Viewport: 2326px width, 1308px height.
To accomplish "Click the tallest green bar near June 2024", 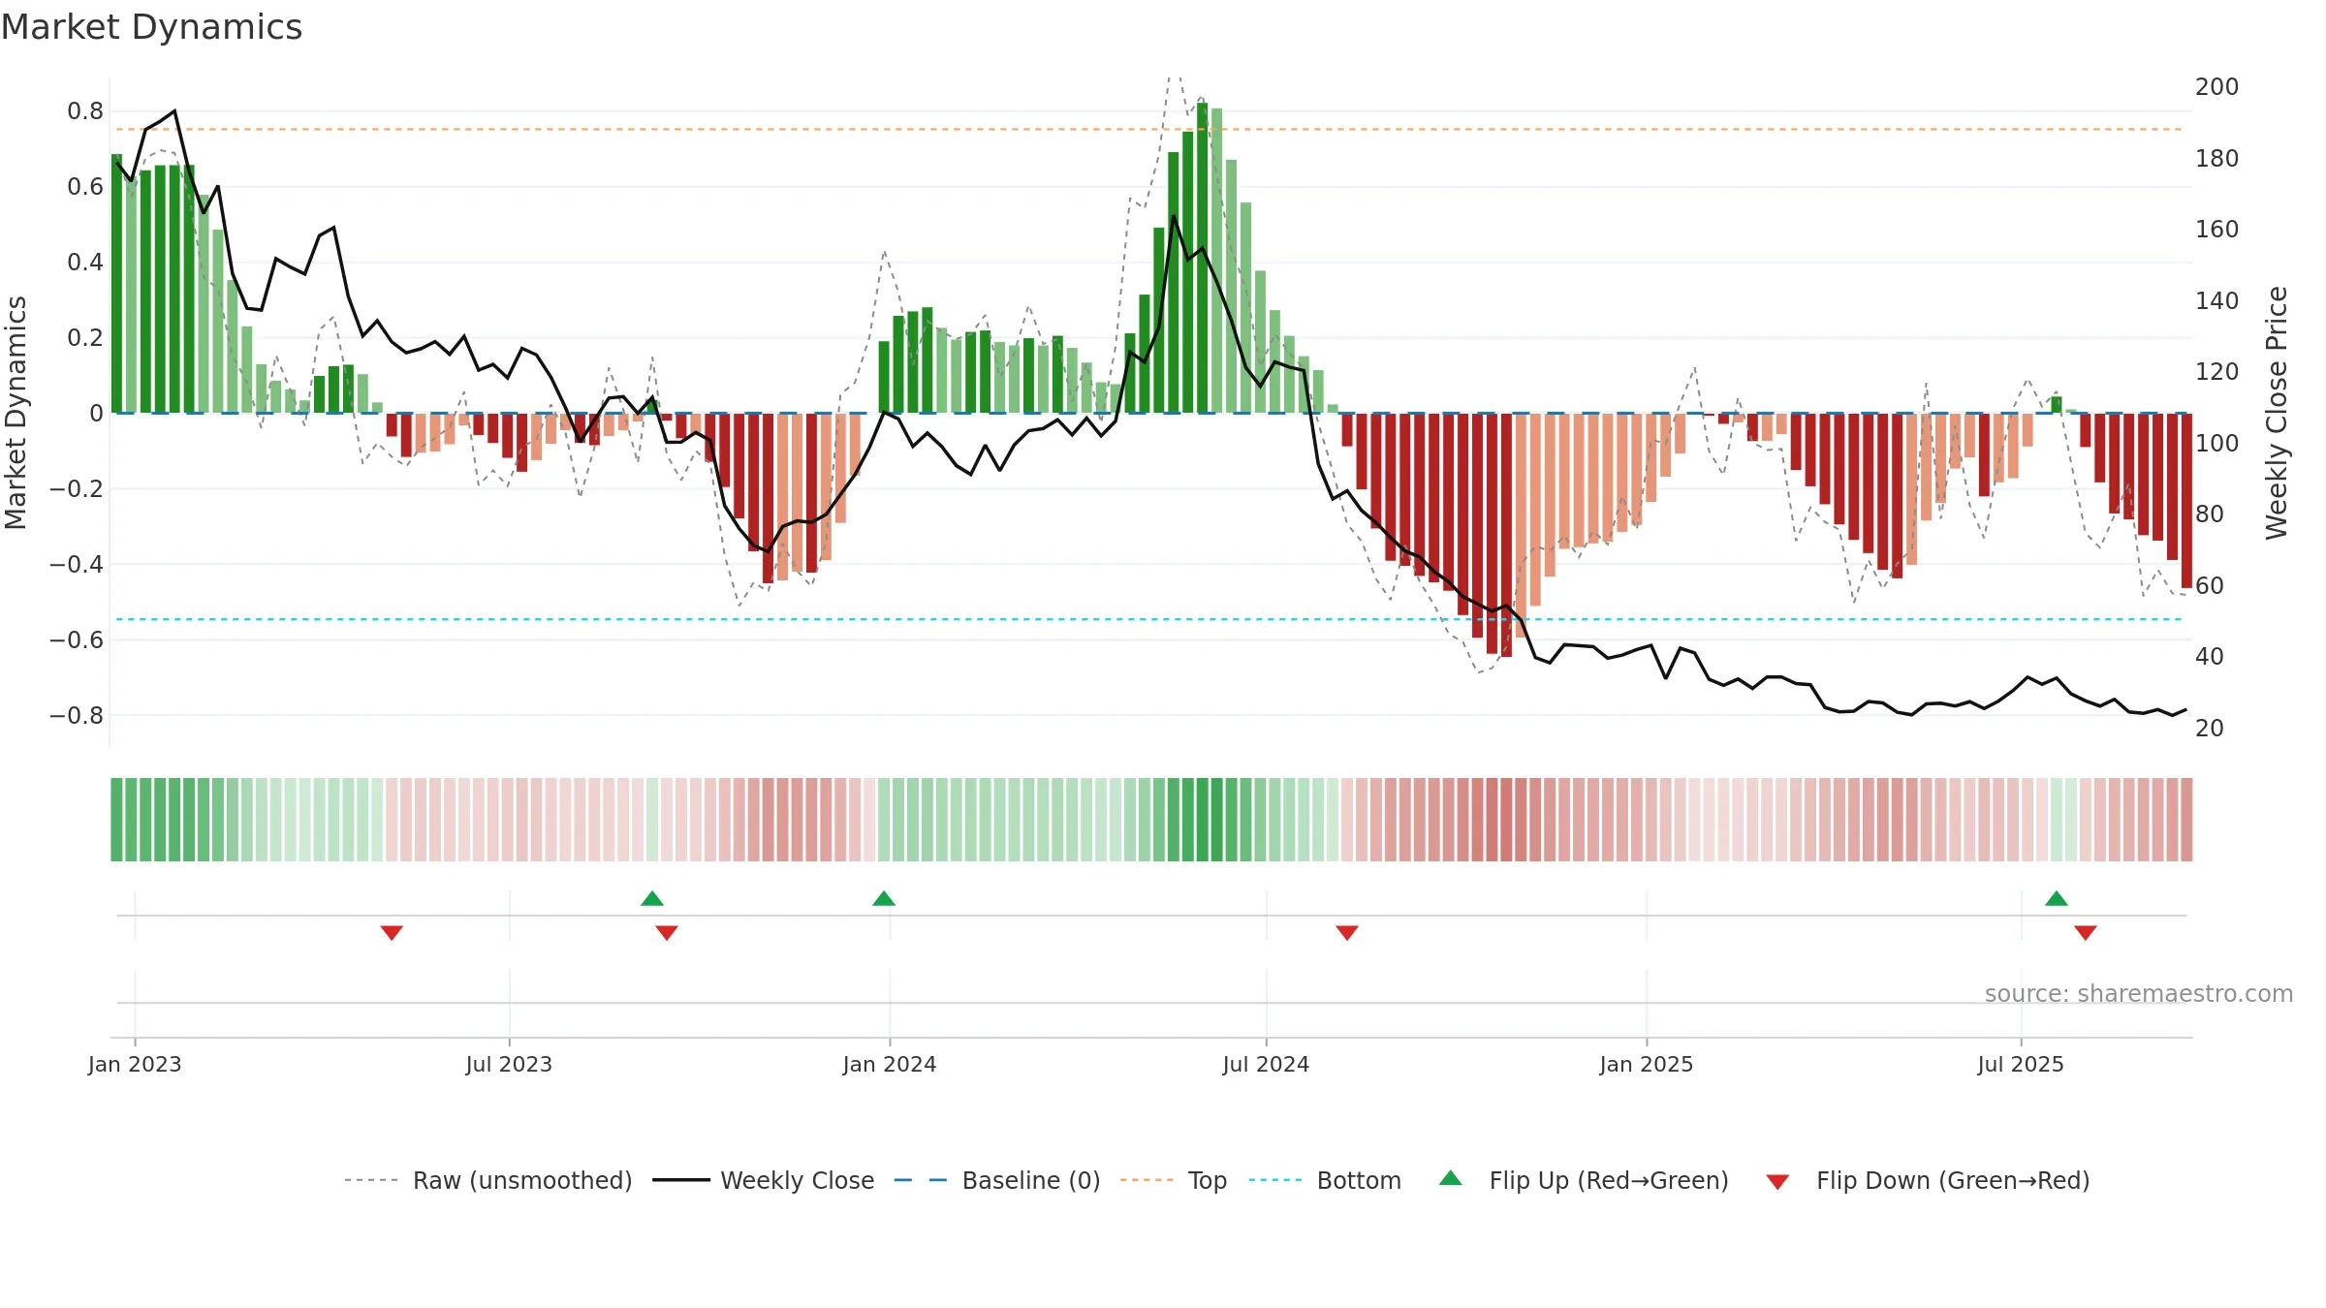I will [x=1203, y=258].
